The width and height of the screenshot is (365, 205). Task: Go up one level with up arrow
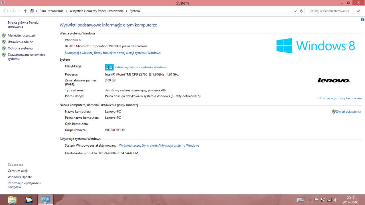pyautogui.click(x=25, y=11)
